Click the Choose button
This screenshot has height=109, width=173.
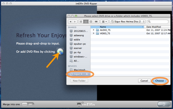(159, 81)
